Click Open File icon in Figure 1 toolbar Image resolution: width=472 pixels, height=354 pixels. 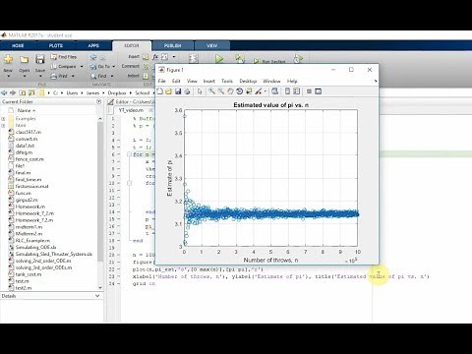168,91
